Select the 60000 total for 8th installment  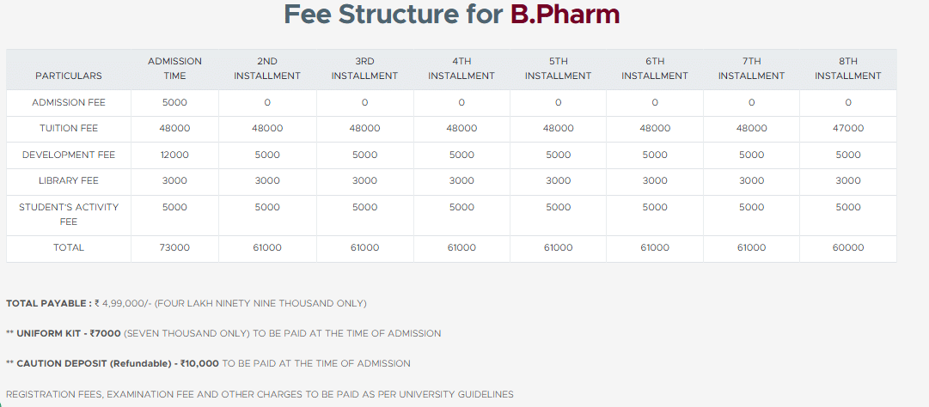point(848,247)
